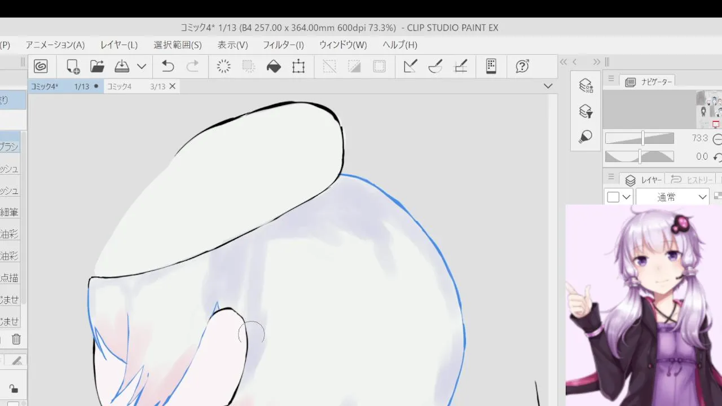722x406 pixels.
Task: Click the Clear (delete) sunburst icon
Action: [224, 67]
